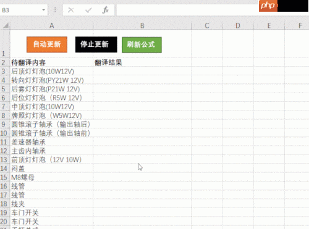This screenshot has width=309, height=229.
Task: Select cell 圆锥滚子轴承（输出轴前）
Action: click(51, 133)
